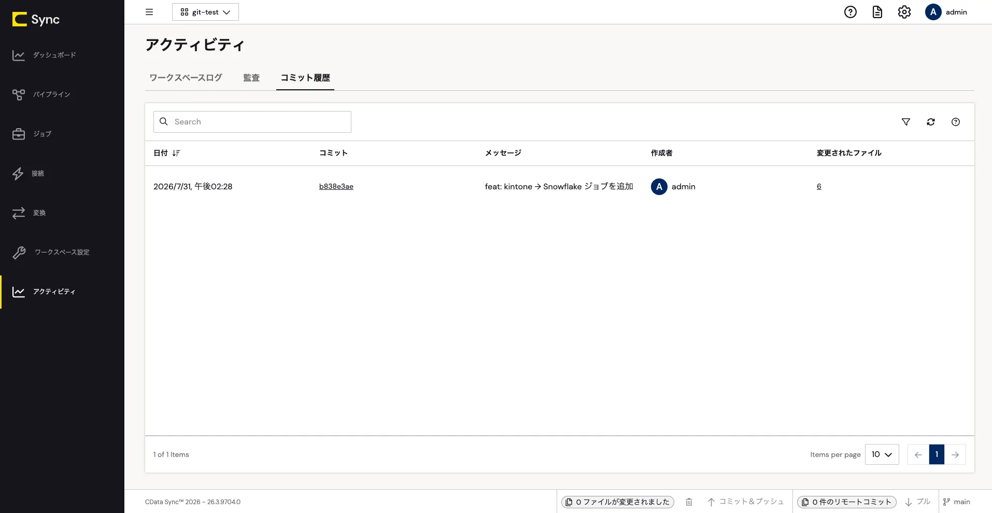Viewport: 992px width, 513px height.
Task: Open the main branch selector
Action: click(957, 502)
